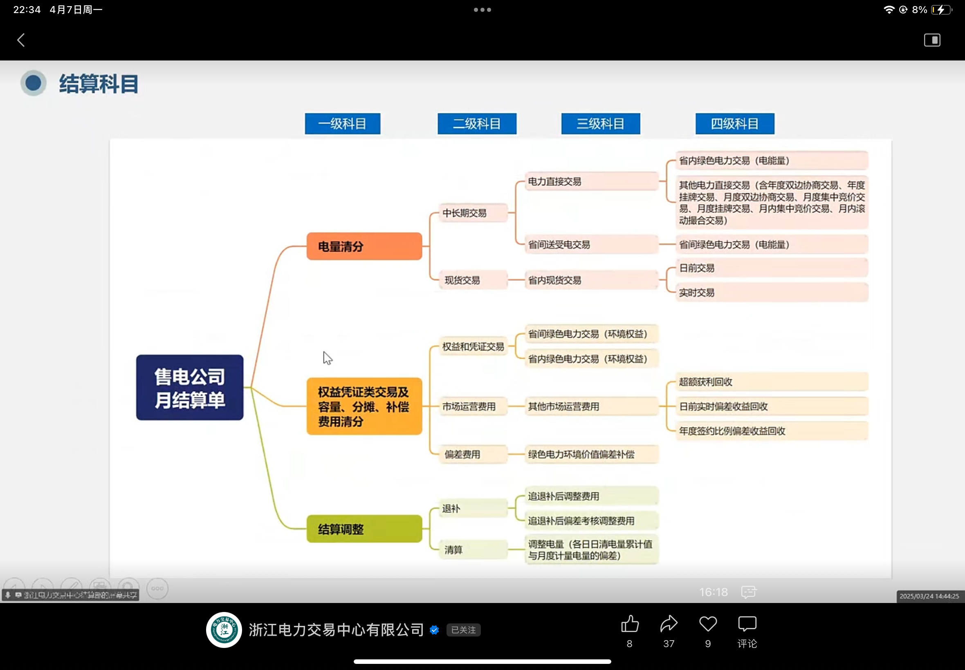This screenshot has width=965, height=670.
Task: Tap the 四级科目 header label
Action: point(735,124)
